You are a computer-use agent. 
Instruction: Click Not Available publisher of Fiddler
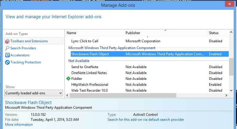tap(136, 79)
